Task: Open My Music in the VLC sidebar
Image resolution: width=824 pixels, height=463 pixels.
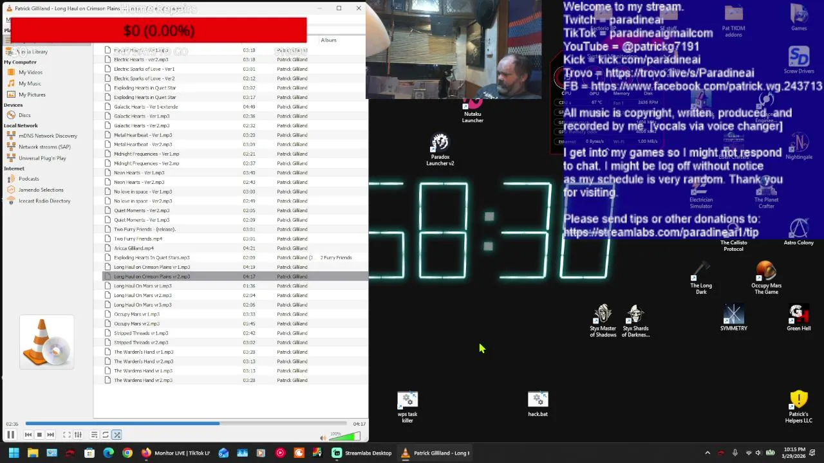Action: pos(30,84)
